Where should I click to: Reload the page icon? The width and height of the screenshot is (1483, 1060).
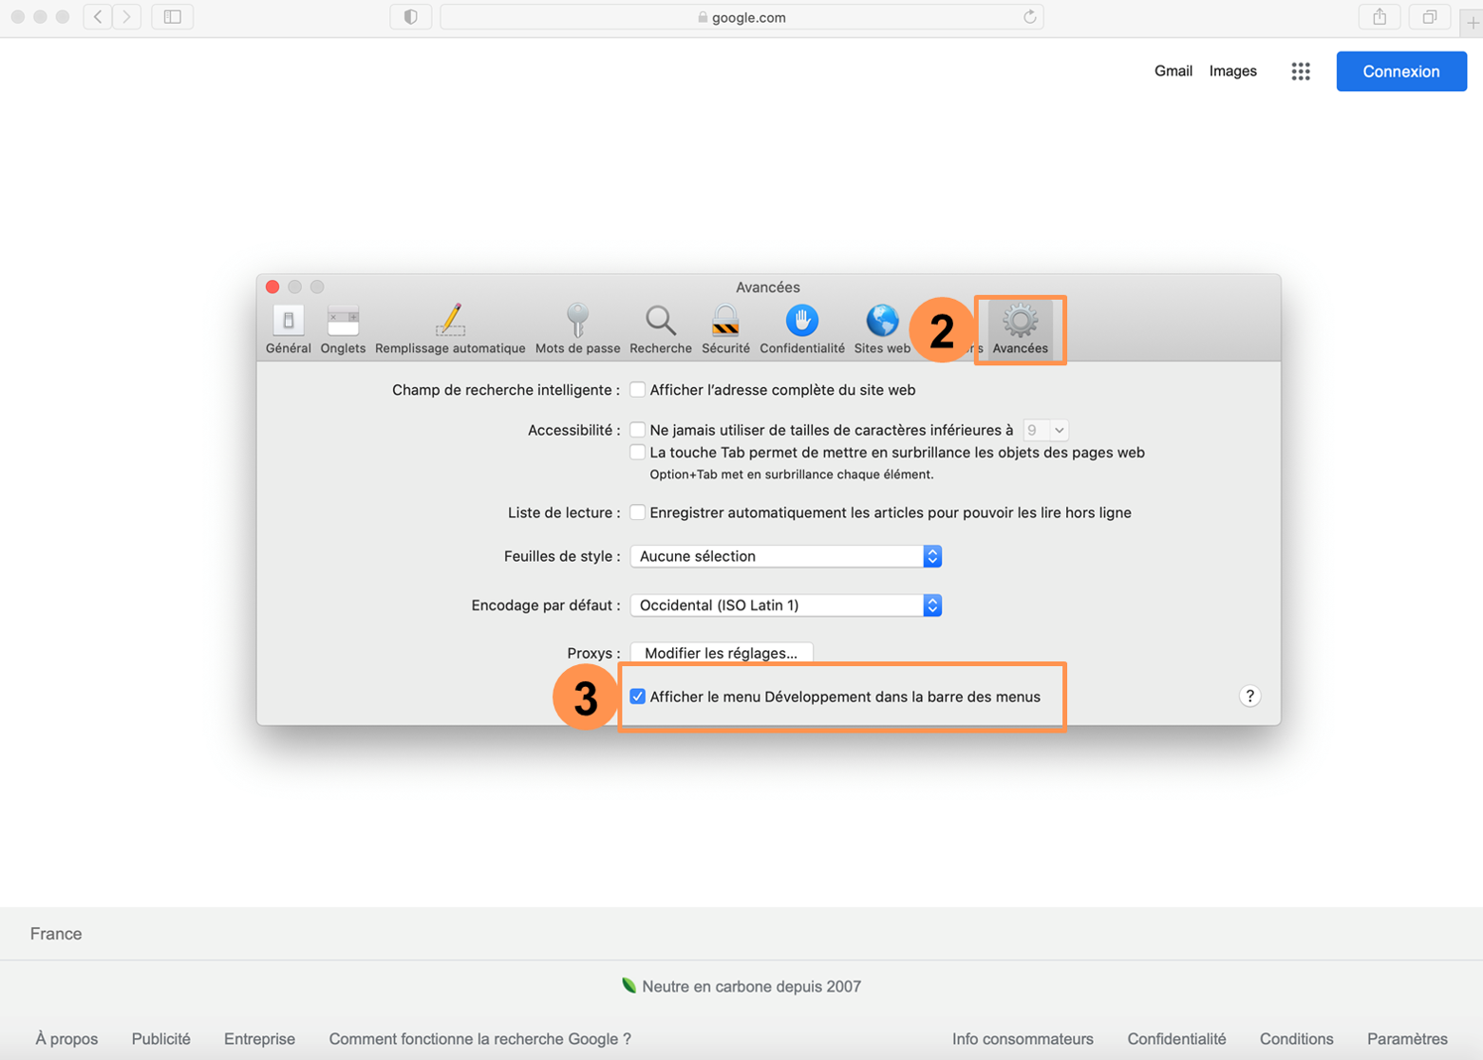tap(1029, 17)
